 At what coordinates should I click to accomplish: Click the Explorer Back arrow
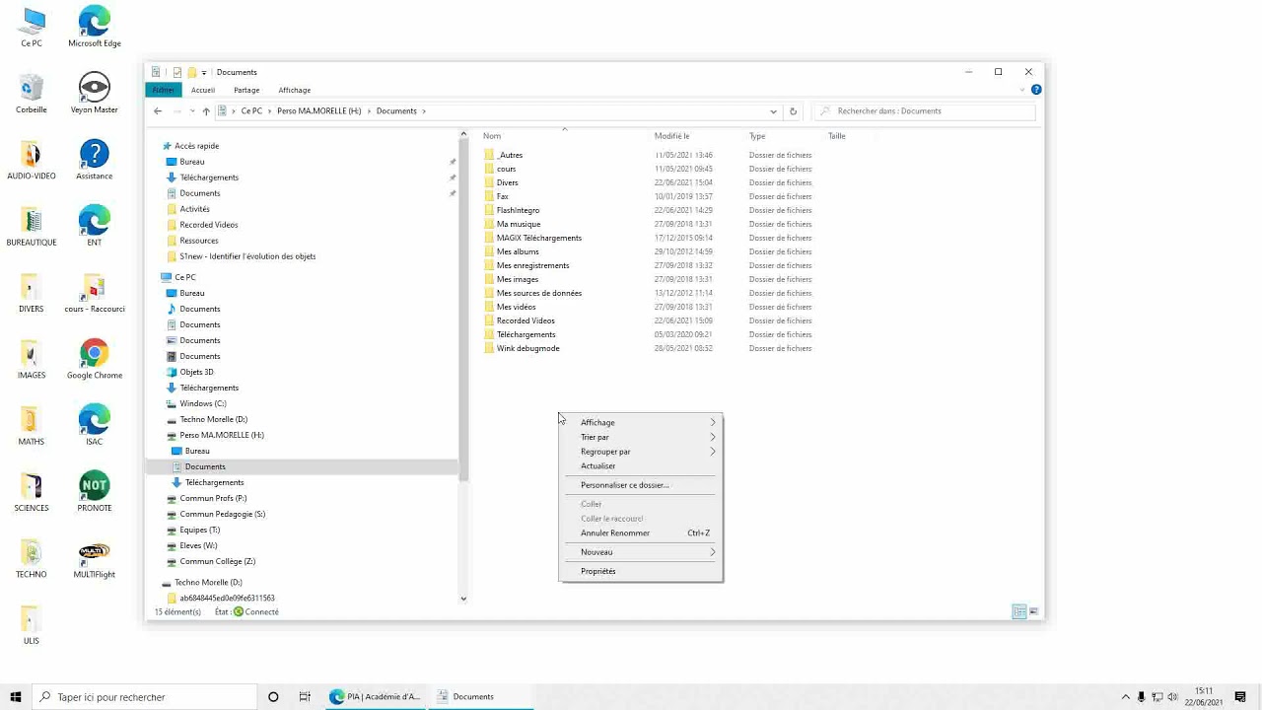coord(158,111)
